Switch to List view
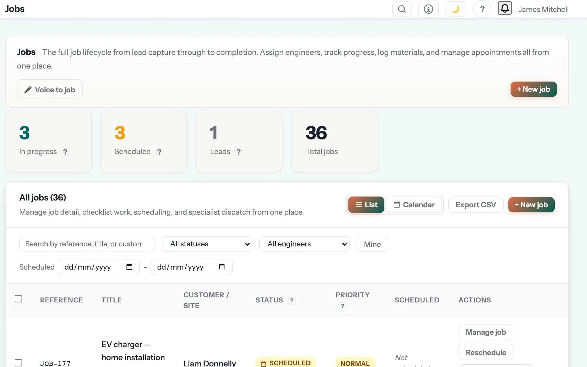 (366, 205)
